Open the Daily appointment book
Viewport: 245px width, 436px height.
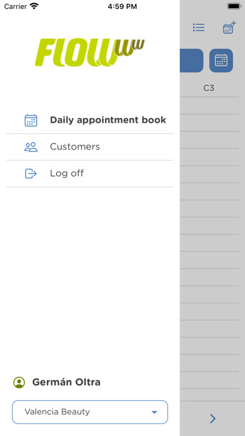[90, 120]
